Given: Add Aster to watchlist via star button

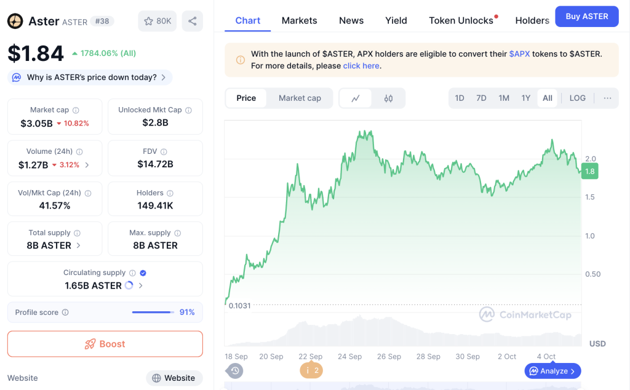Looking at the screenshot, I should pyautogui.click(x=157, y=21).
